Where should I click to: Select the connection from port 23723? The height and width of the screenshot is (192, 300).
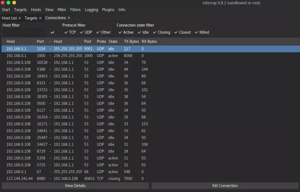pos(151,90)
